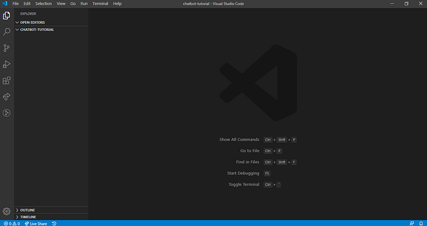Expand the Timeline section
Screen dimensions: 427x226
pos(51,217)
